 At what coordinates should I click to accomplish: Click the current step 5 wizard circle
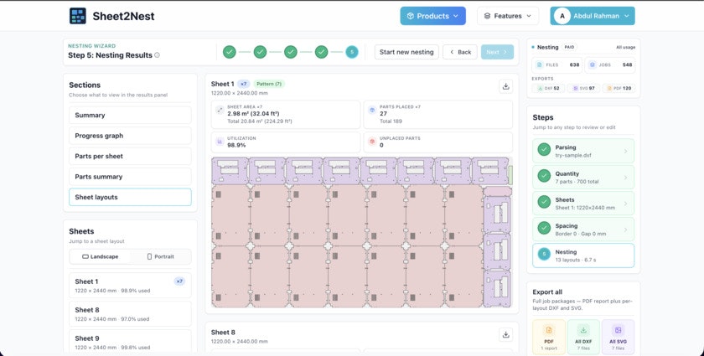(x=351, y=52)
